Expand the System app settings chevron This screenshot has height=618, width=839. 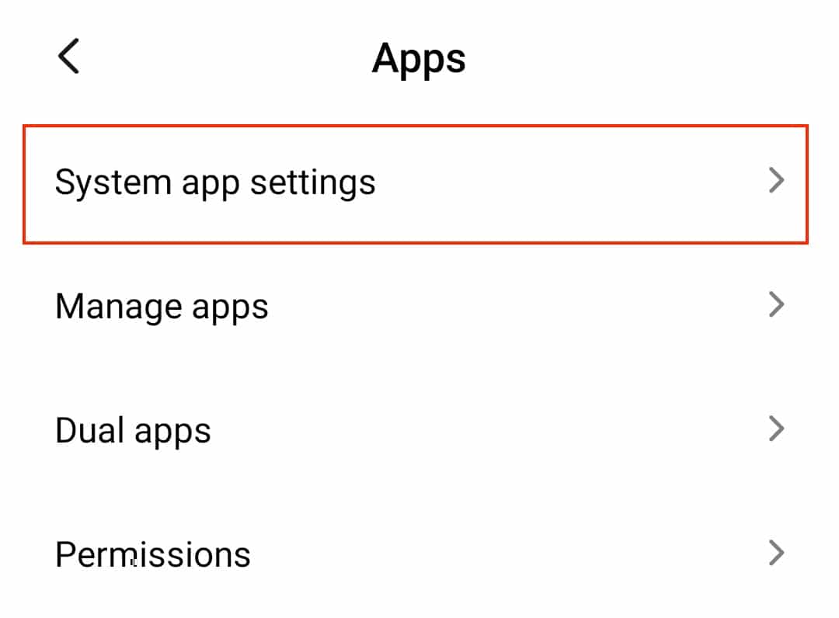pos(776,180)
